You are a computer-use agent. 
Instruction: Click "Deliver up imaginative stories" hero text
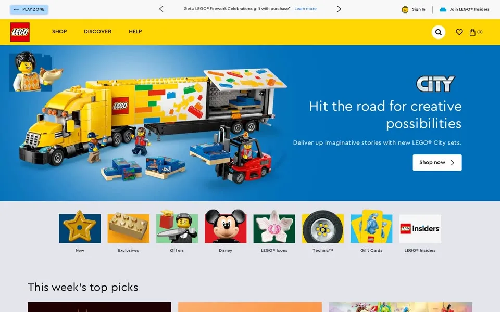coord(377,142)
